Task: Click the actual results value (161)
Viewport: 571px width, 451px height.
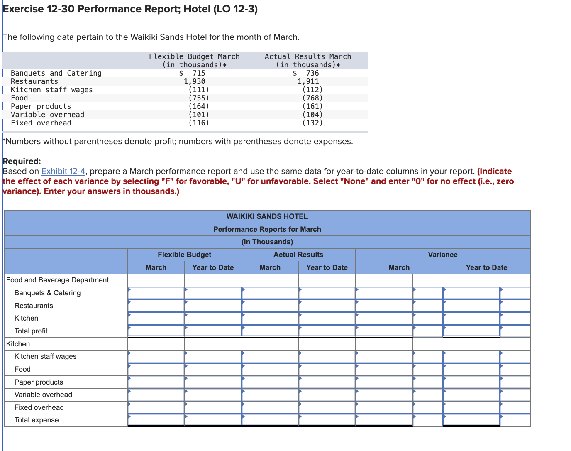Action: 312,106
